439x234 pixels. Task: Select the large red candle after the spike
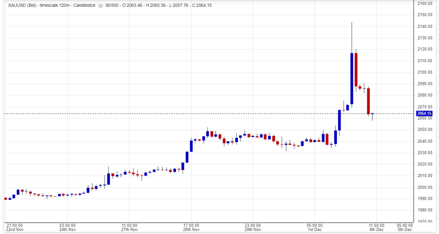click(x=356, y=69)
